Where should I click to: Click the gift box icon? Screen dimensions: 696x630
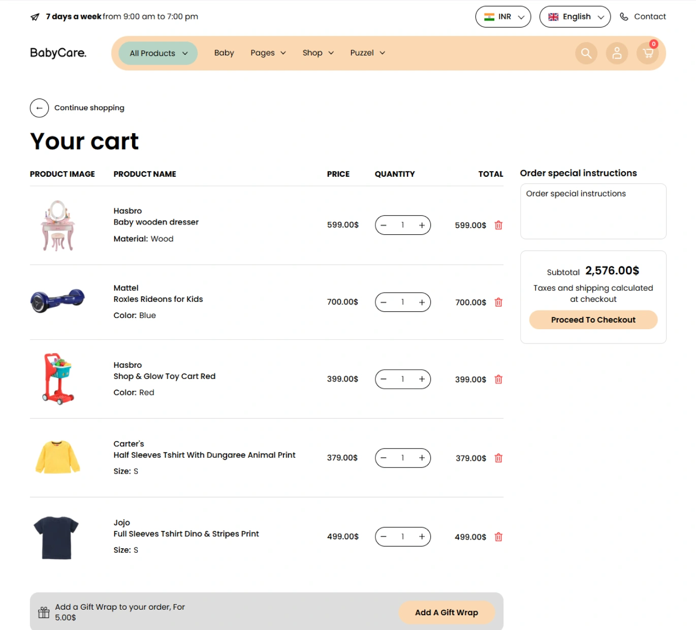click(44, 612)
